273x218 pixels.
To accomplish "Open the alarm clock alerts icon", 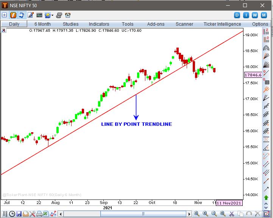I will coord(68,15).
